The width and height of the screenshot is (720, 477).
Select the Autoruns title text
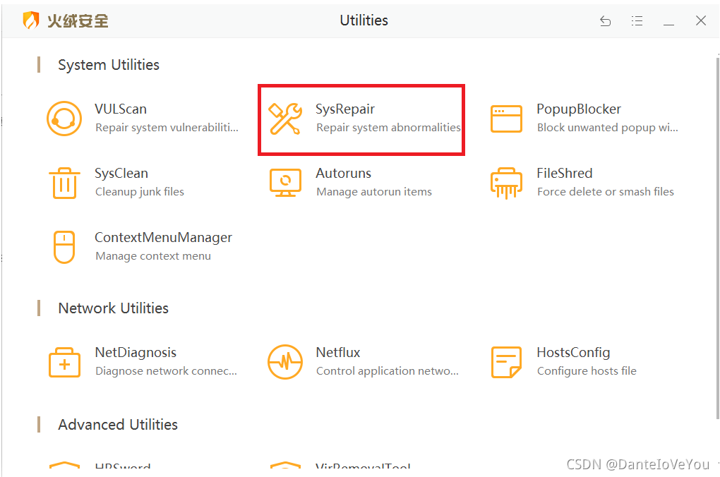pos(344,174)
